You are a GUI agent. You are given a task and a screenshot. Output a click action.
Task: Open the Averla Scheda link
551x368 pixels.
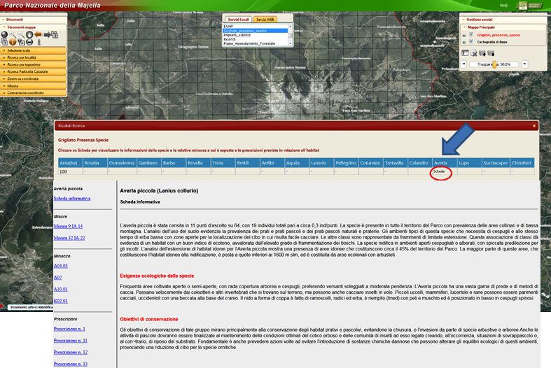tap(439, 171)
